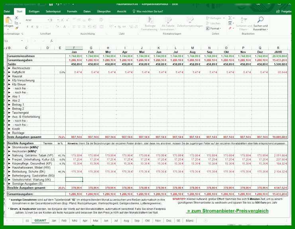Open the SE sheet tab
Image resolution: width=295 pixels, height=229 pixels.
[x=178, y=221]
